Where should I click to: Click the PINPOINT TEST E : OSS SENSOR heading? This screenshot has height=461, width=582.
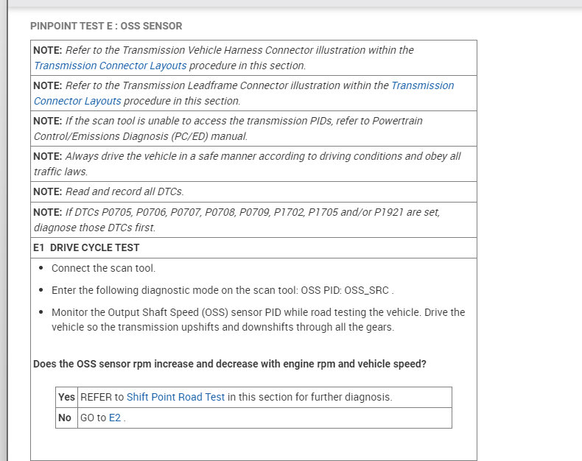[106, 26]
